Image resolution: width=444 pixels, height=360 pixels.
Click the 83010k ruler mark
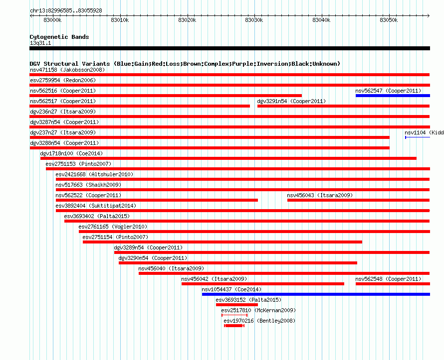(120, 20)
